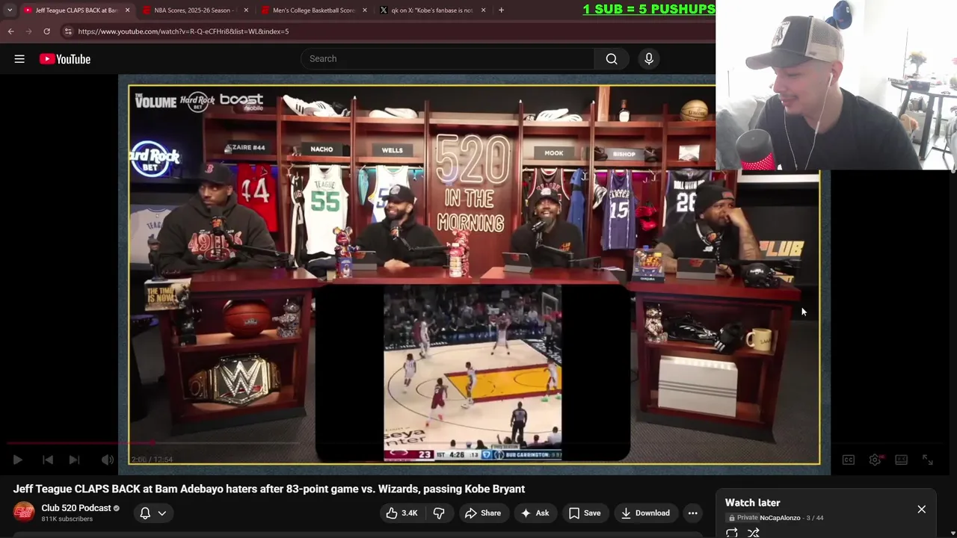Open the Club 520 Podcast channel name
957x538 pixels.
[76, 508]
